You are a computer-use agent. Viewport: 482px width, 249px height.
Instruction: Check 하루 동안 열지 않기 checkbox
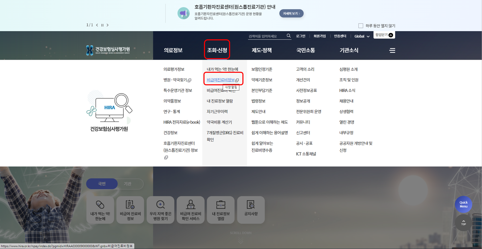(361, 26)
